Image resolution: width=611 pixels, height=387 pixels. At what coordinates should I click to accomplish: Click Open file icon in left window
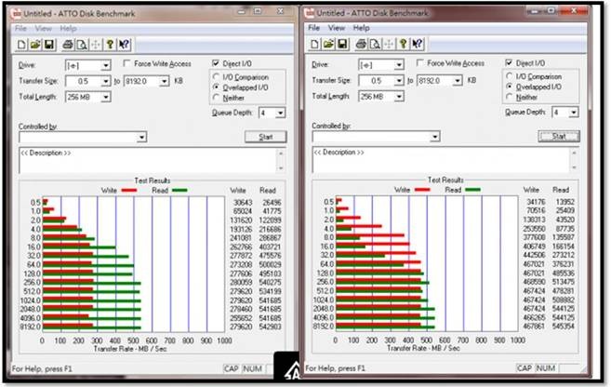[x=35, y=45]
